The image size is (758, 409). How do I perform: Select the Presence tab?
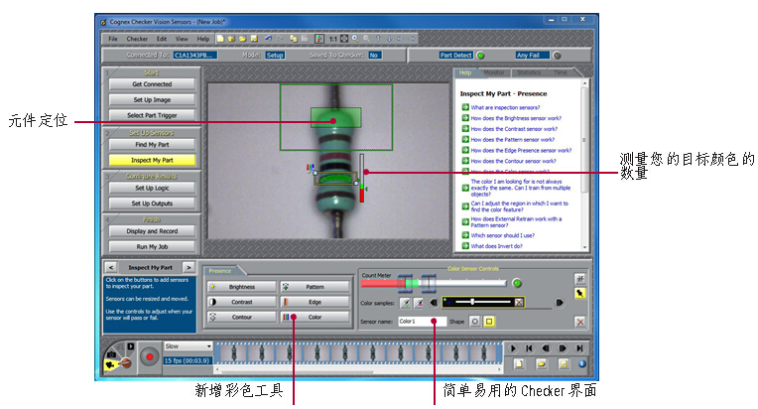(x=220, y=271)
